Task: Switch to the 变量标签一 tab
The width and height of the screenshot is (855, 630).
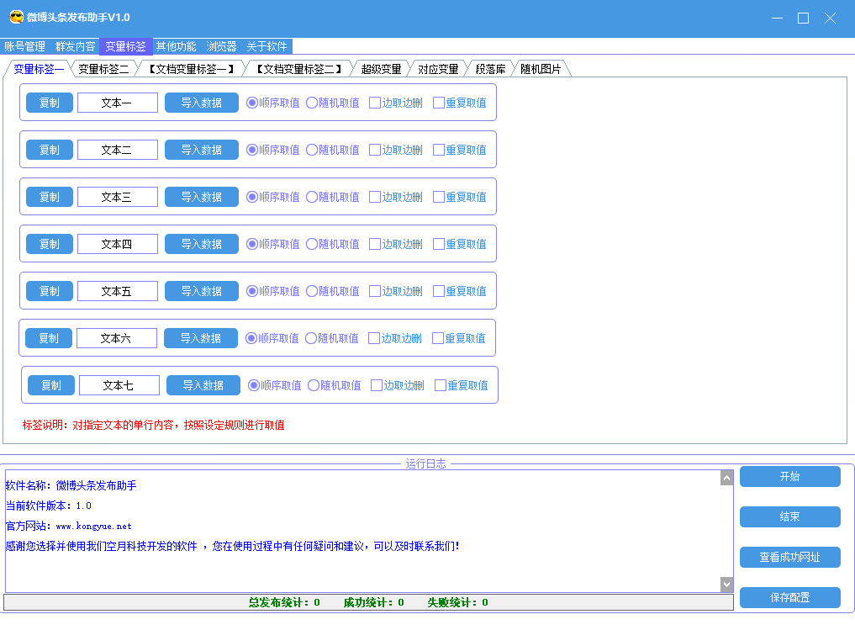Action: pyautogui.click(x=38, y=69)
